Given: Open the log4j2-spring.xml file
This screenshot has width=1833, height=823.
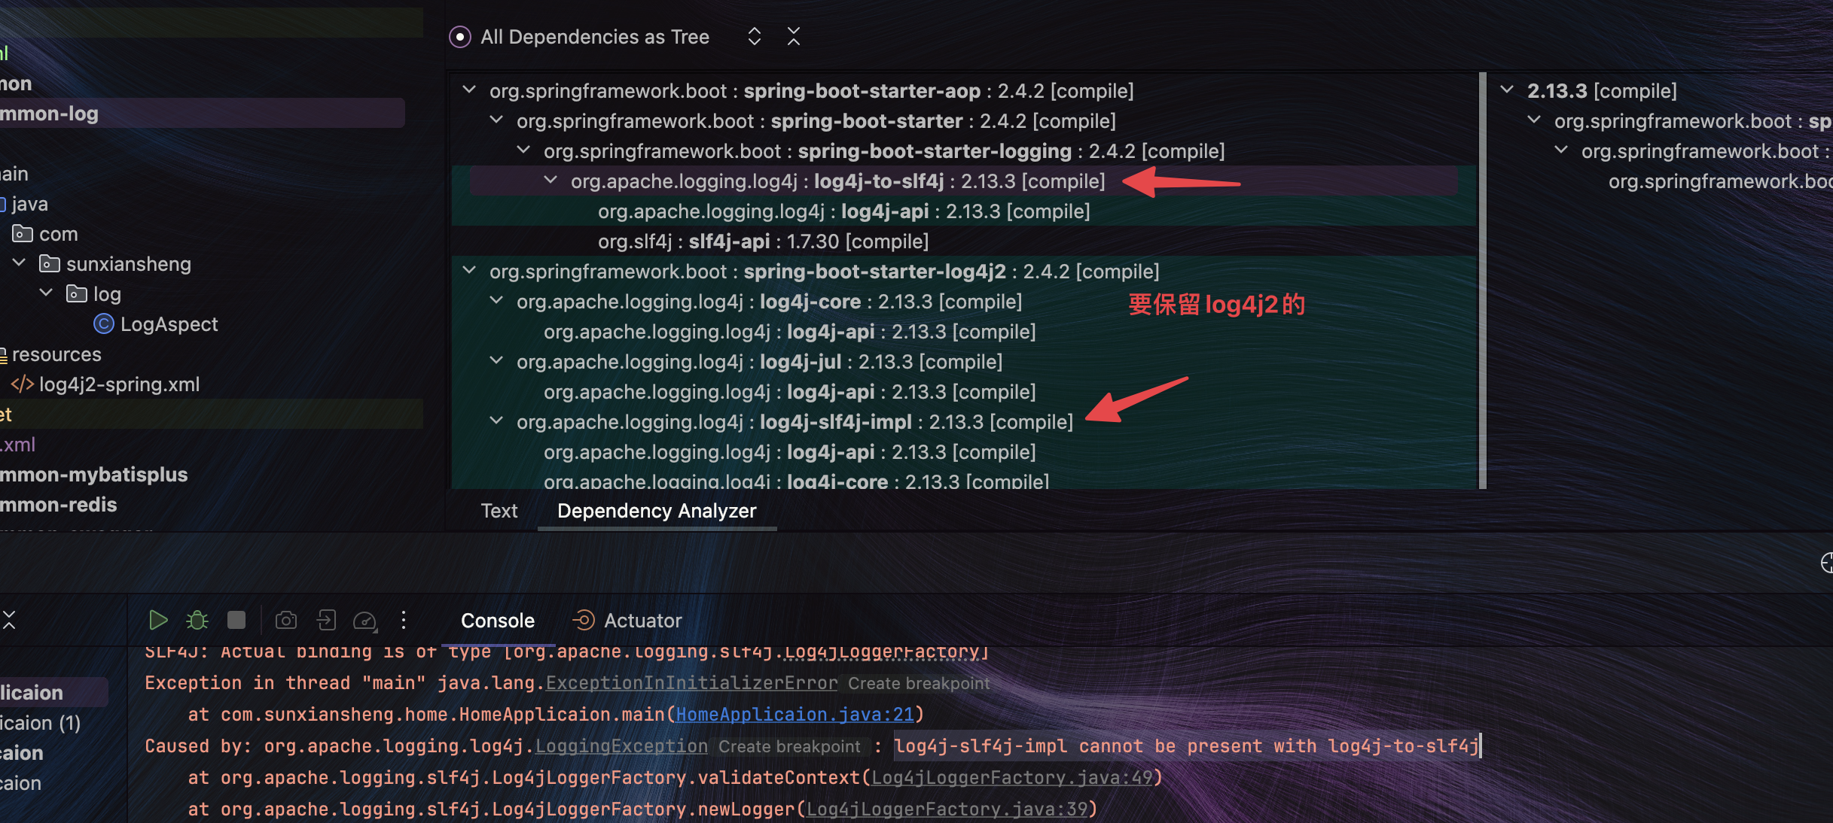Looking at the screenshot, I should click(119, 384).
